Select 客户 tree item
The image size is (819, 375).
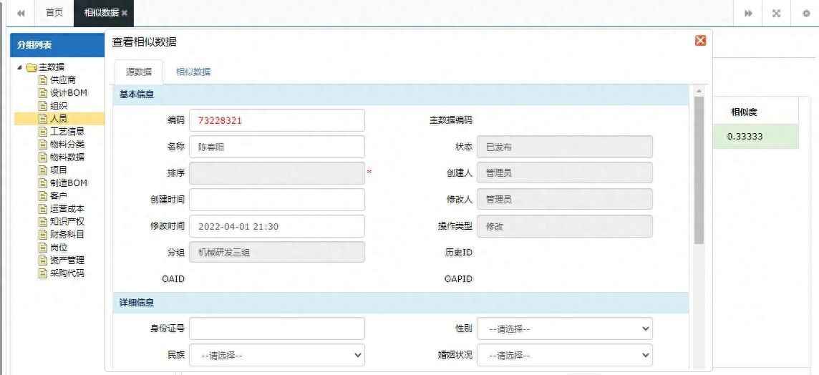pyautogui.click(x=59, y=196)
